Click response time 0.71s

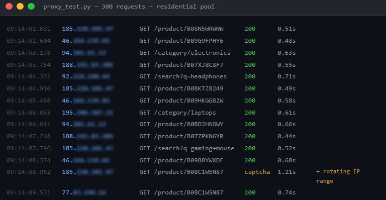coord(286,76)
